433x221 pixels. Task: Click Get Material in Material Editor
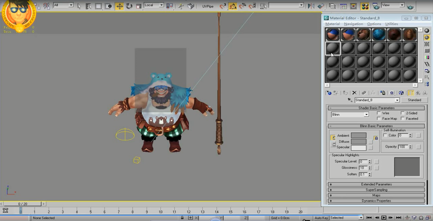329,93
